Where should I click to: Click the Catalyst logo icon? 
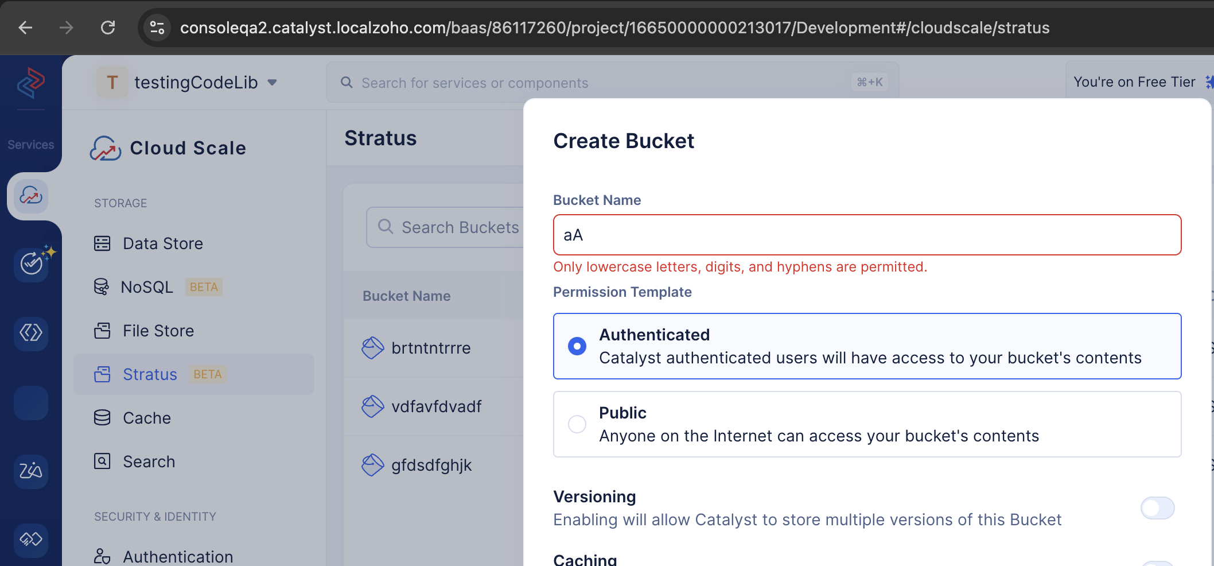(x=31, y=83)
